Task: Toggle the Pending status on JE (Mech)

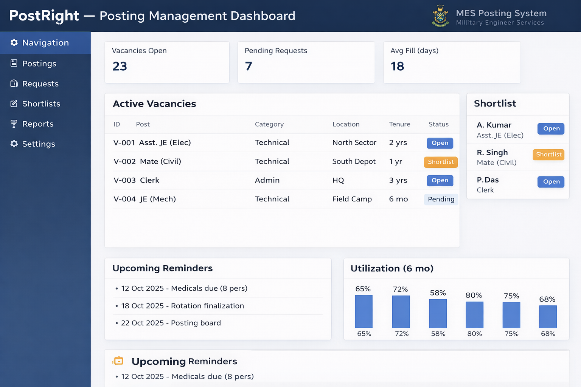Action: pos(441,199)
